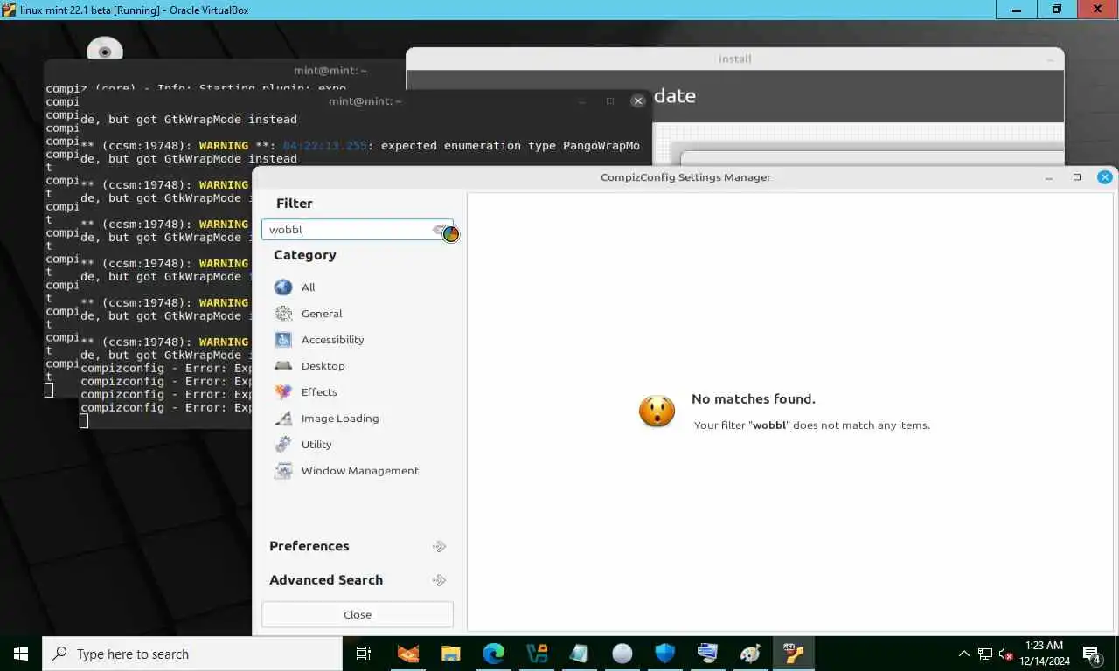Select the Desktop category icon

[283, 366]
